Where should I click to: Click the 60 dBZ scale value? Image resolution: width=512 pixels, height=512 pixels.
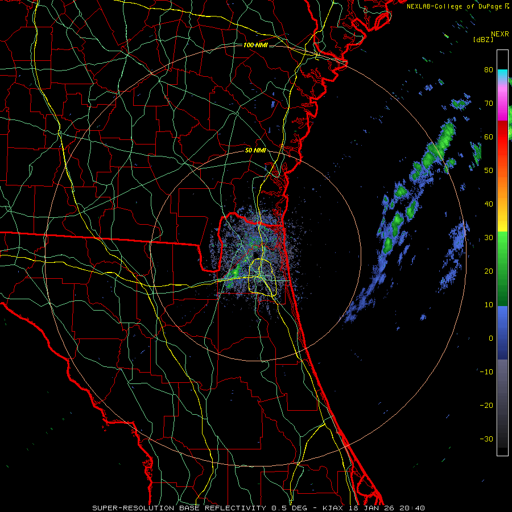click(x=489, y=137)
